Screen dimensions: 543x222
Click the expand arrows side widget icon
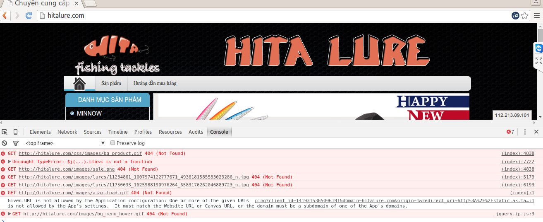coord(538,60)
